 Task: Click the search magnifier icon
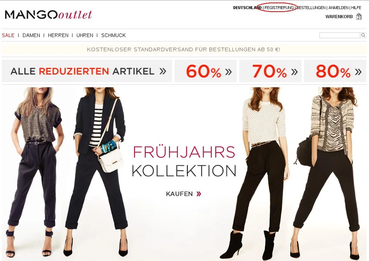tap(363, 35)
